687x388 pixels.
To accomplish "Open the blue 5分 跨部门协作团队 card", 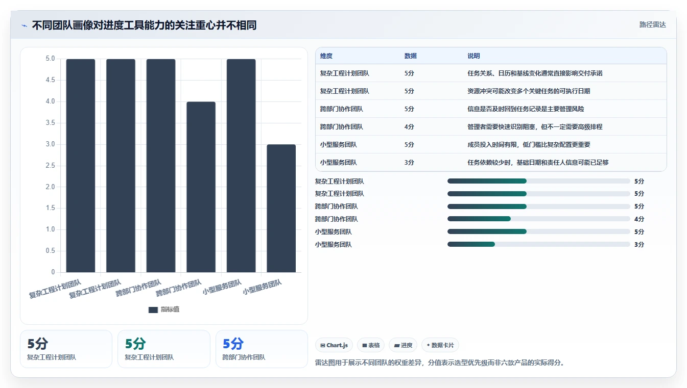I will click(x=262, y=349).
